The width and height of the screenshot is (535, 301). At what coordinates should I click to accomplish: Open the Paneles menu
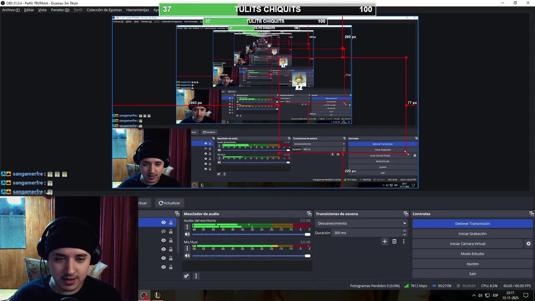tap(60, 10)
